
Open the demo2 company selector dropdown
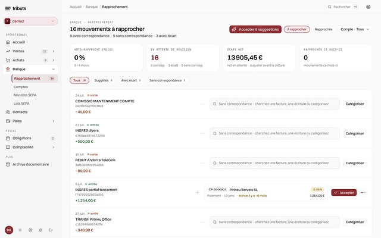pyautogui.click(x=30, y=21)
